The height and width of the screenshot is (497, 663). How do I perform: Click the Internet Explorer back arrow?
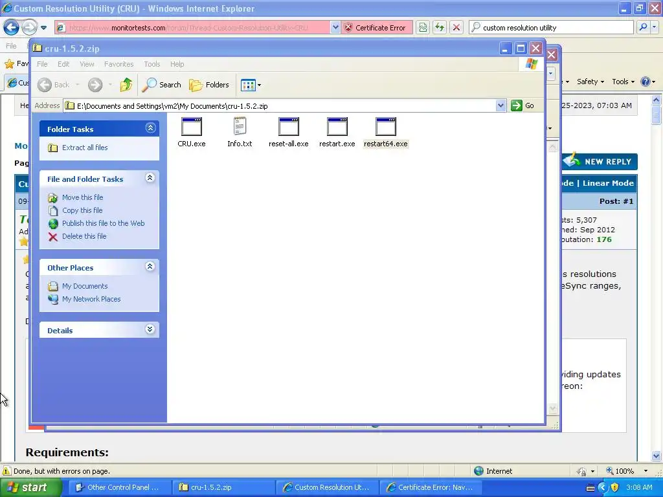(x=12, y=27)
